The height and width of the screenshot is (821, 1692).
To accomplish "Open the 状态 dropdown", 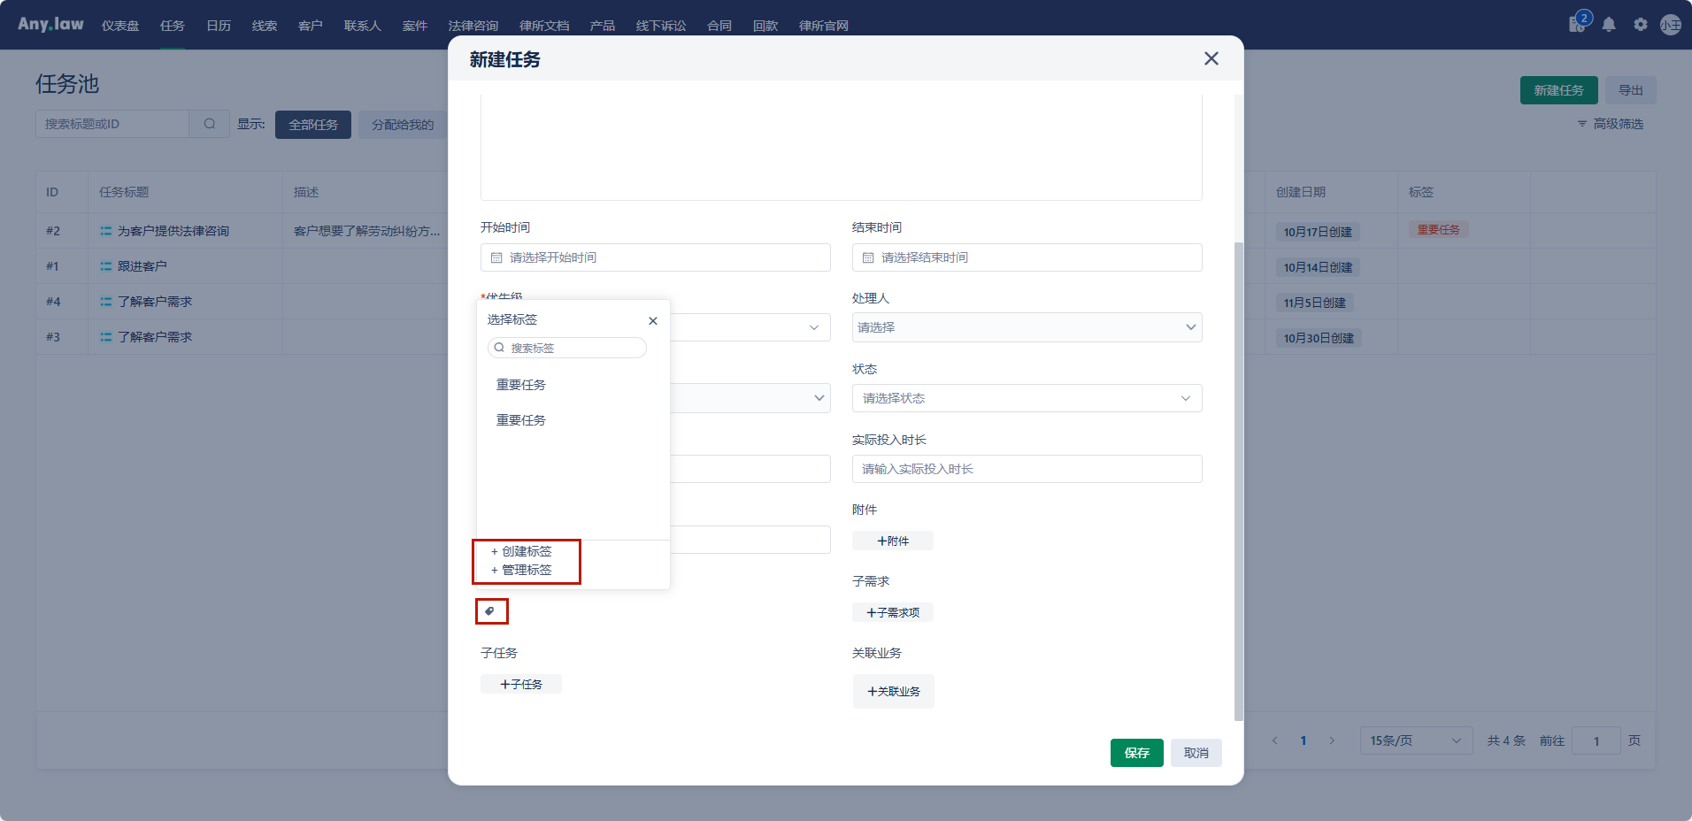I will coord(1027,398).
